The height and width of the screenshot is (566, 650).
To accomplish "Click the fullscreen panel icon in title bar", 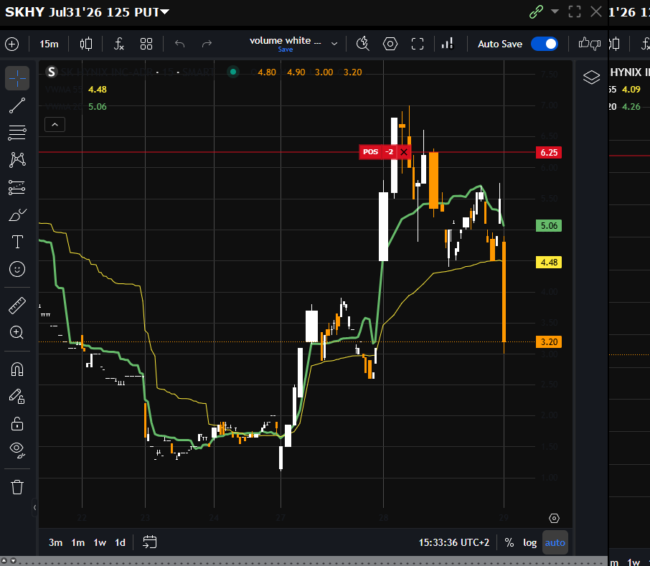I will tap(575, 11).
